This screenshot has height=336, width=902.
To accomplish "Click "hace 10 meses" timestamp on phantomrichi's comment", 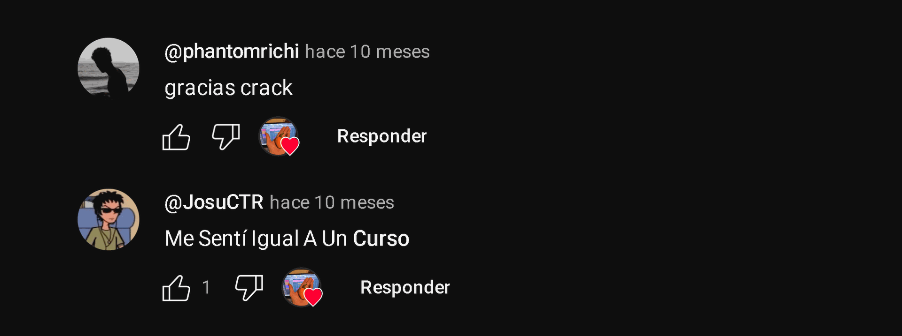I will (x=367, y=52).
